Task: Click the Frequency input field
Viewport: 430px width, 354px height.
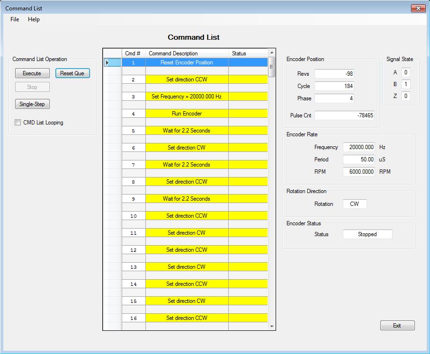Action: click(x=359, y=147)
